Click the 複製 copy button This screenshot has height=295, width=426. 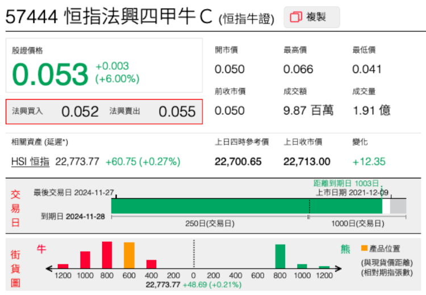312,17
